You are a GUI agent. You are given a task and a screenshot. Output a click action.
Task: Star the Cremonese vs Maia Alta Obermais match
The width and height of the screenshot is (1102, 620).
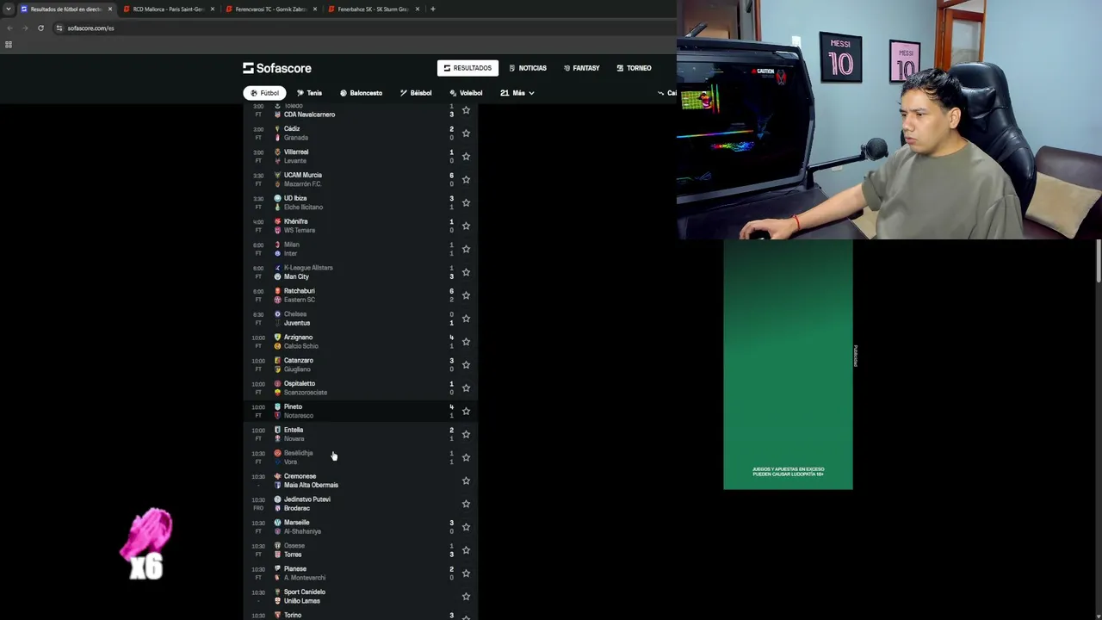(x=466, y=481)
